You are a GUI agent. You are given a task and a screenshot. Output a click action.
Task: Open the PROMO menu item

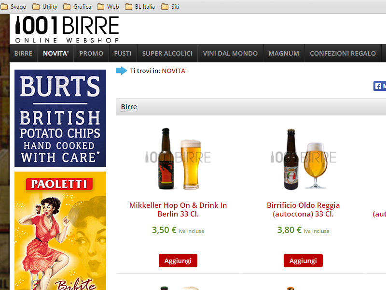[x=91, y=53]
